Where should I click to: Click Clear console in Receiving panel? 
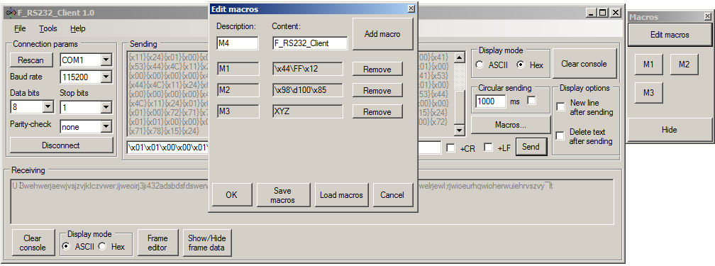pos(33,243)
